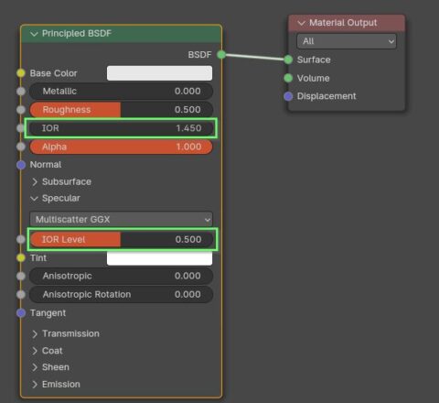Viewport: 439px width, 403px height.
Task: Click the IOR Level input socket
Action: pyautogui.click(x=21, y=239)
